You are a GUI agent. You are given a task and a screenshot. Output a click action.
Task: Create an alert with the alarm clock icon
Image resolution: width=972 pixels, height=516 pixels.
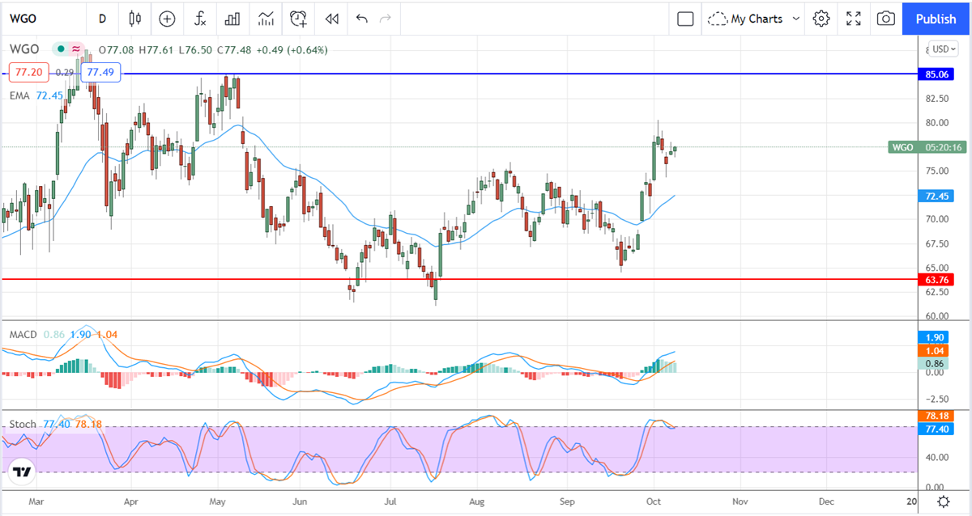click(x=299, y=18)
